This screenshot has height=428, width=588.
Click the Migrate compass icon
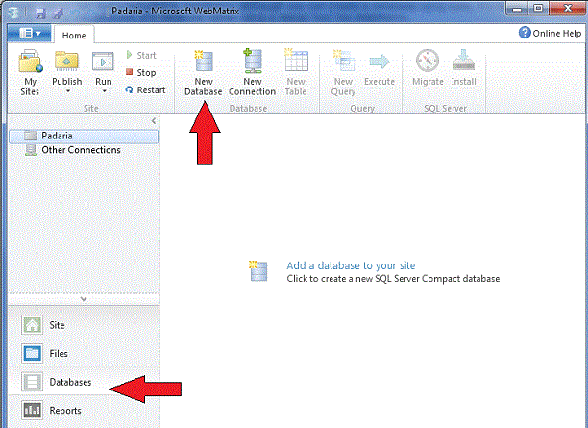428,61
